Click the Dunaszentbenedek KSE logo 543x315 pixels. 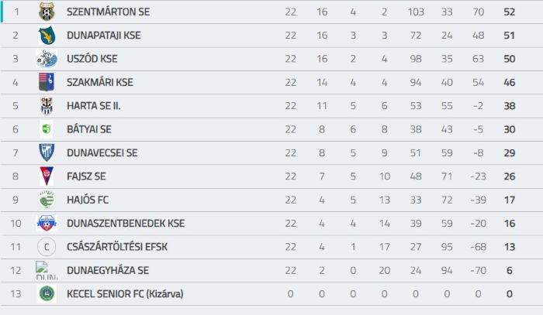point(47,223)
